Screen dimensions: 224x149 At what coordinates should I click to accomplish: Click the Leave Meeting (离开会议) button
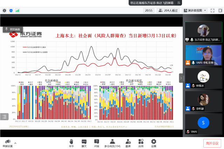click(x=212, y=143)
